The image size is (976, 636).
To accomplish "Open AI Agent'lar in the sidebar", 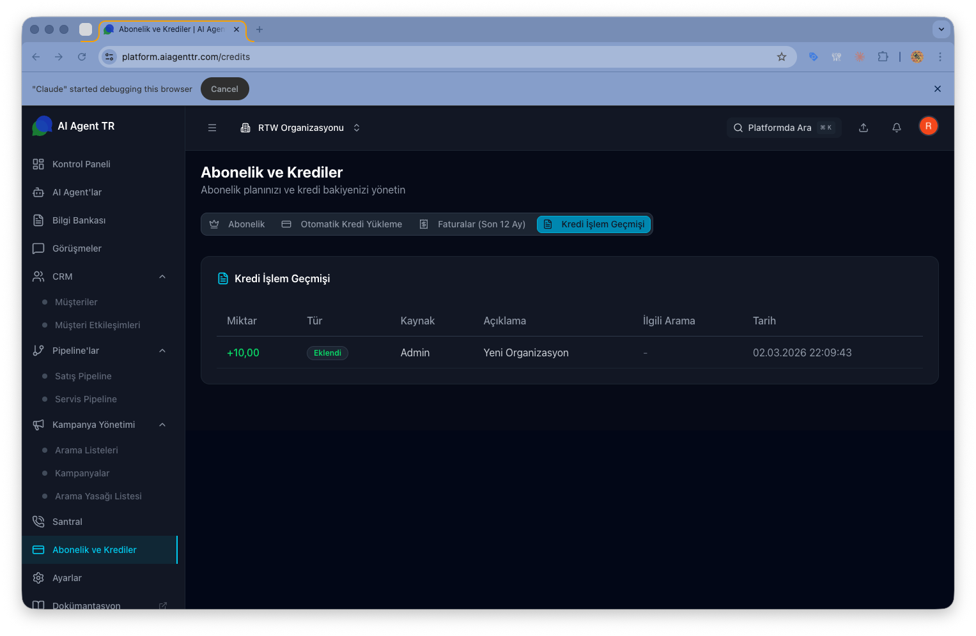I will click(100, 192).
